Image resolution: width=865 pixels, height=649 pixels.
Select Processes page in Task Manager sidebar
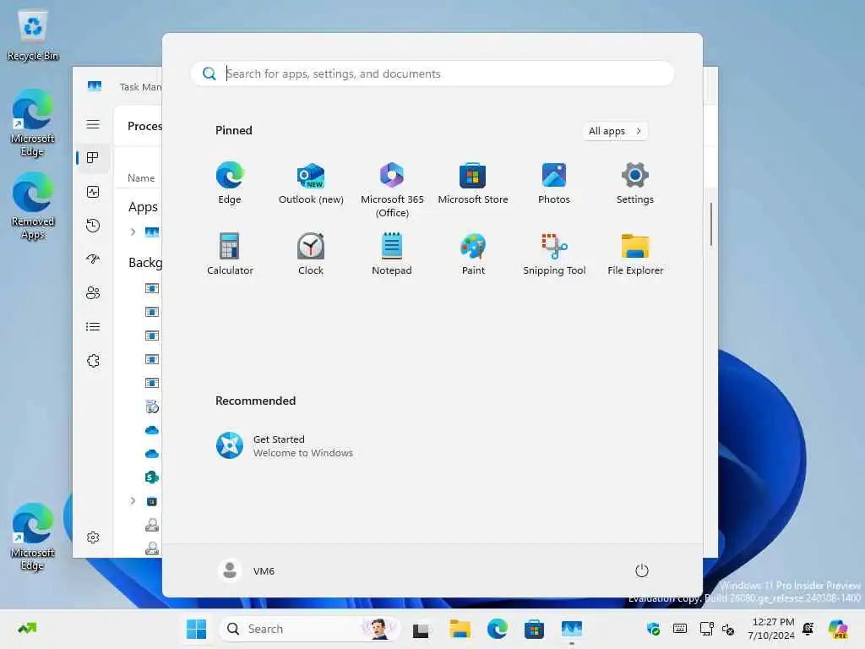(93, 158)
